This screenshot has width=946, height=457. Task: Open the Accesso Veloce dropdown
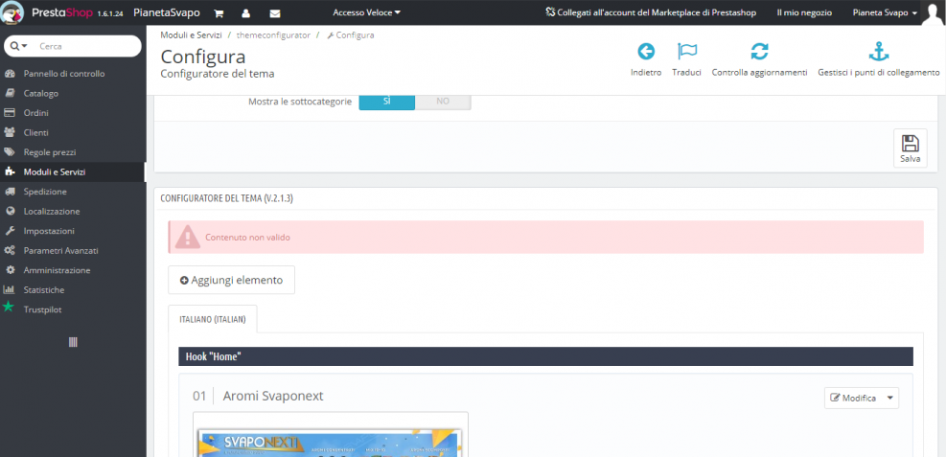(366, 12)
